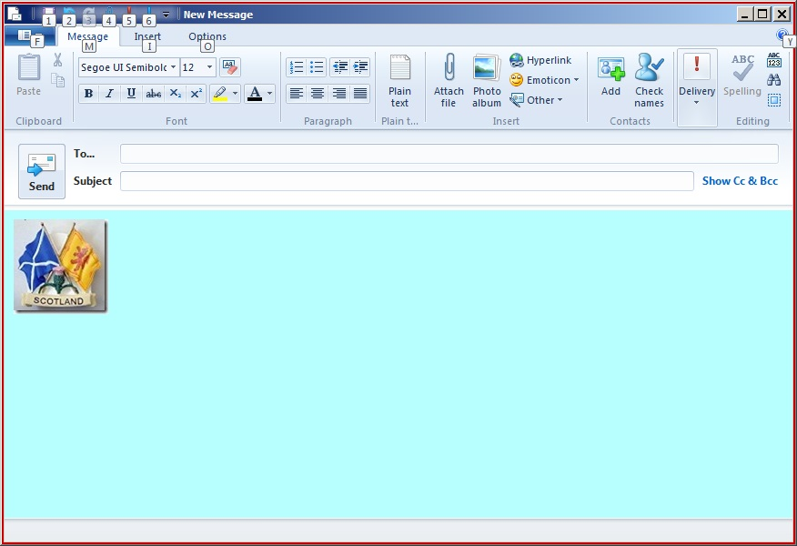Clear formatting with the eraser icon
The height and width of the screenshot is (546, 797).
[x=230, y=67]
